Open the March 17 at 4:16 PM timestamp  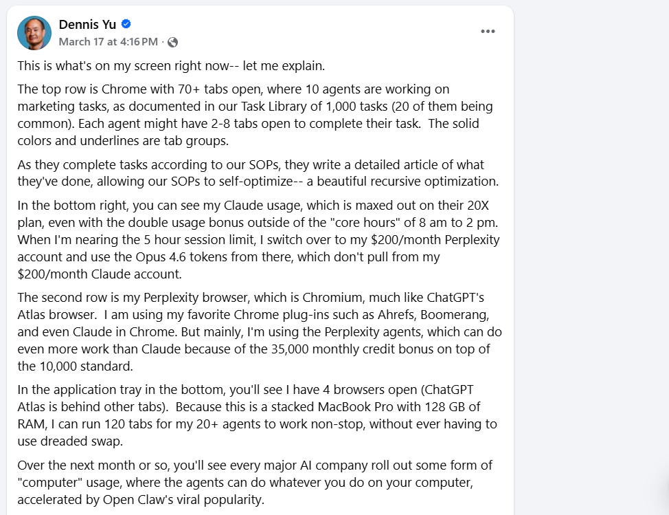coord(108,42)
